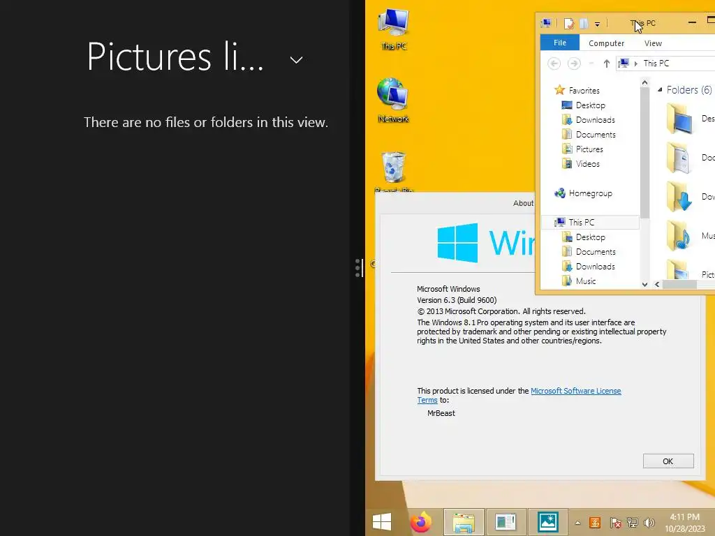Click the navigation pane scroll up arrow
The image size is (715, 536).
(644, 82)
